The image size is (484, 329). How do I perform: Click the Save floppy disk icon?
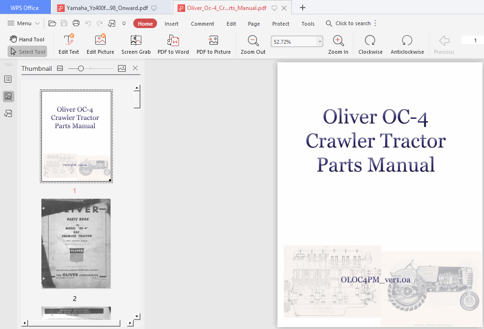[x=64, y=23]
